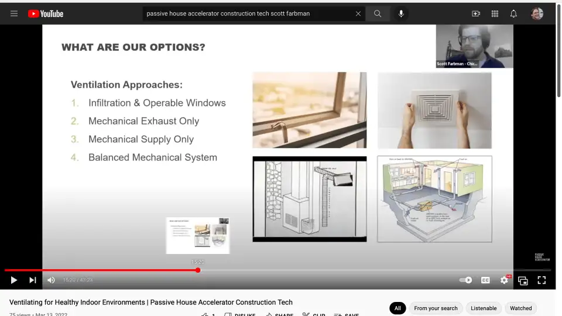The height and width of the screenshot is (316, 562).
Task: Start voice search with microphone
Action: pos(401,13)
